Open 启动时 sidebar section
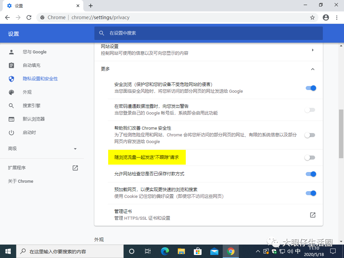Image resolution: width=344 pixels, height=258 pixels. point(30,132)
